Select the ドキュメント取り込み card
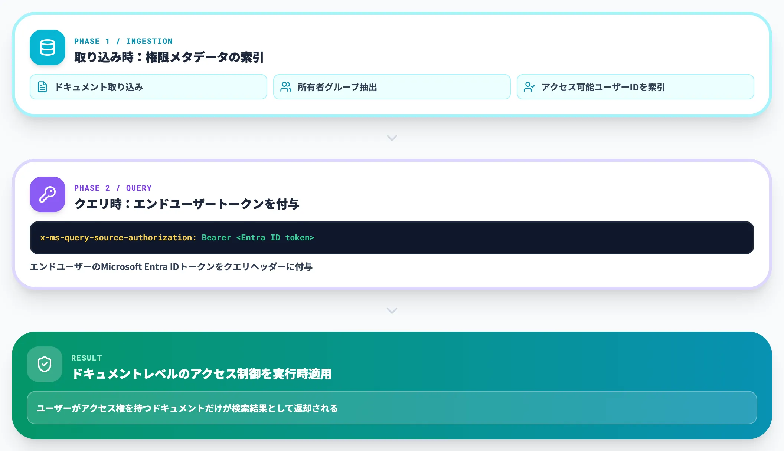Image resolution: width=784 pixels, height=451 pixels. (148, 87)
